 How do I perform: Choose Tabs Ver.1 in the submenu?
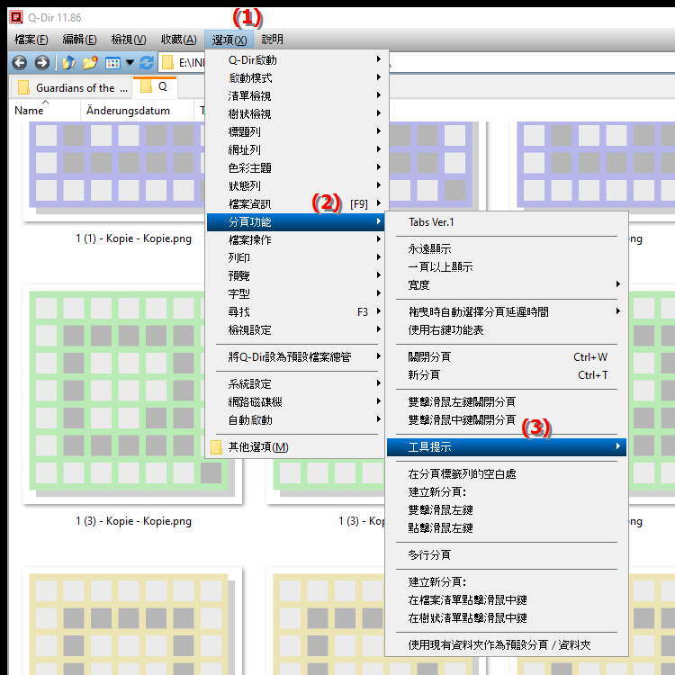point(507,222)
